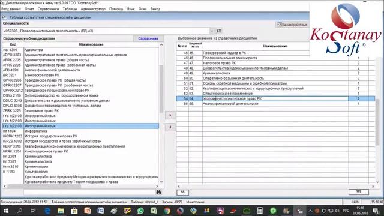
Task: Select Оперативно-розыскная деятельность in right table
Action: tap(275, 79)
